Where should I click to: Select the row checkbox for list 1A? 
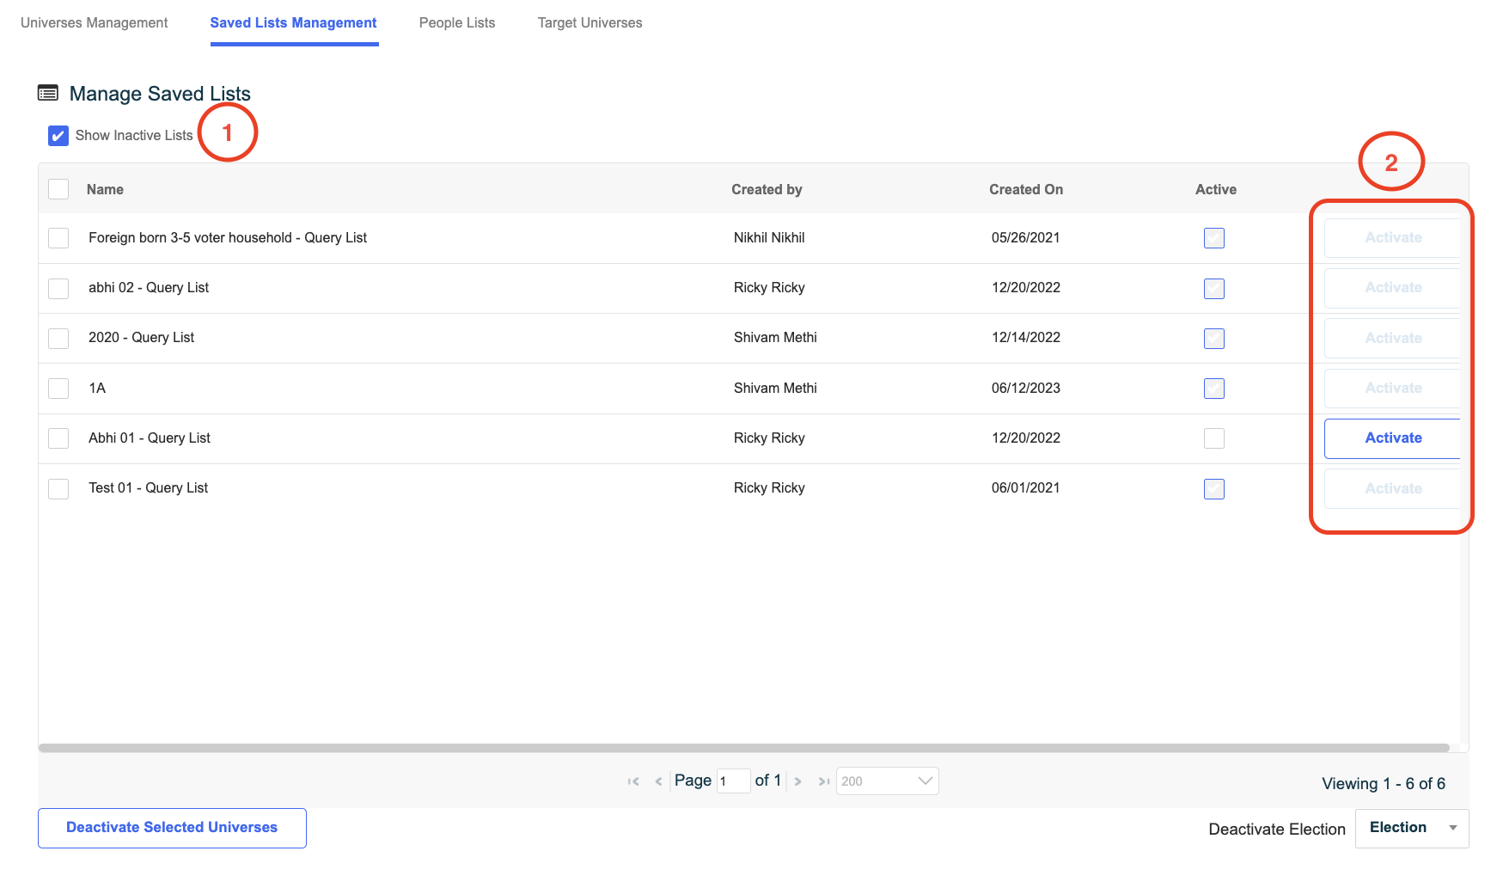58,389
